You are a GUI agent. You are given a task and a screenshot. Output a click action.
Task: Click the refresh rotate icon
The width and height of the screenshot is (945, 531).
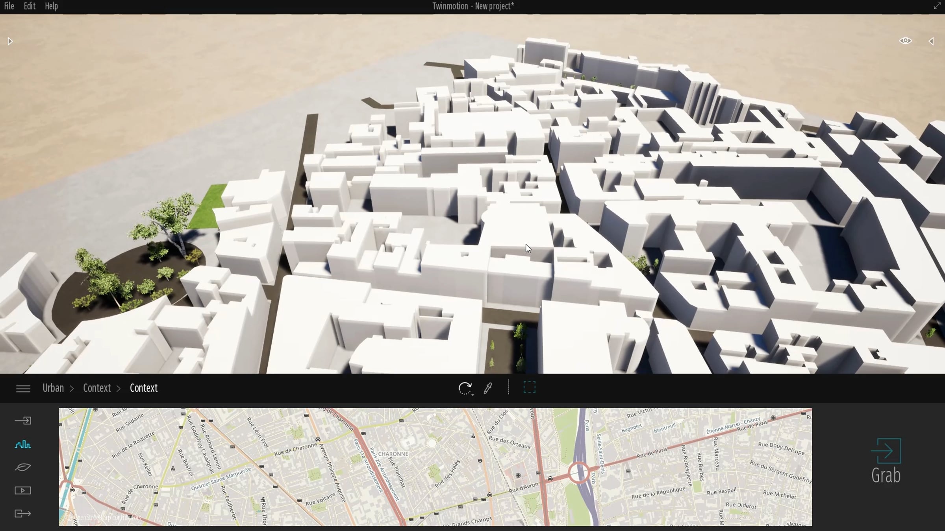point(465,388)
